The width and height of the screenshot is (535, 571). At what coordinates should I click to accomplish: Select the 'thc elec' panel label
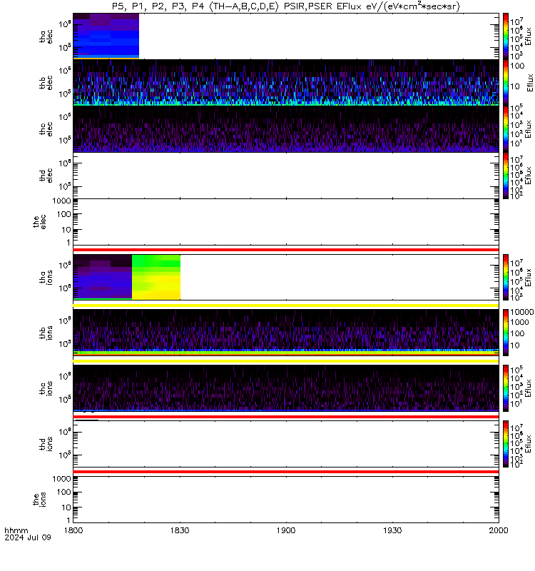click(46, 129)
